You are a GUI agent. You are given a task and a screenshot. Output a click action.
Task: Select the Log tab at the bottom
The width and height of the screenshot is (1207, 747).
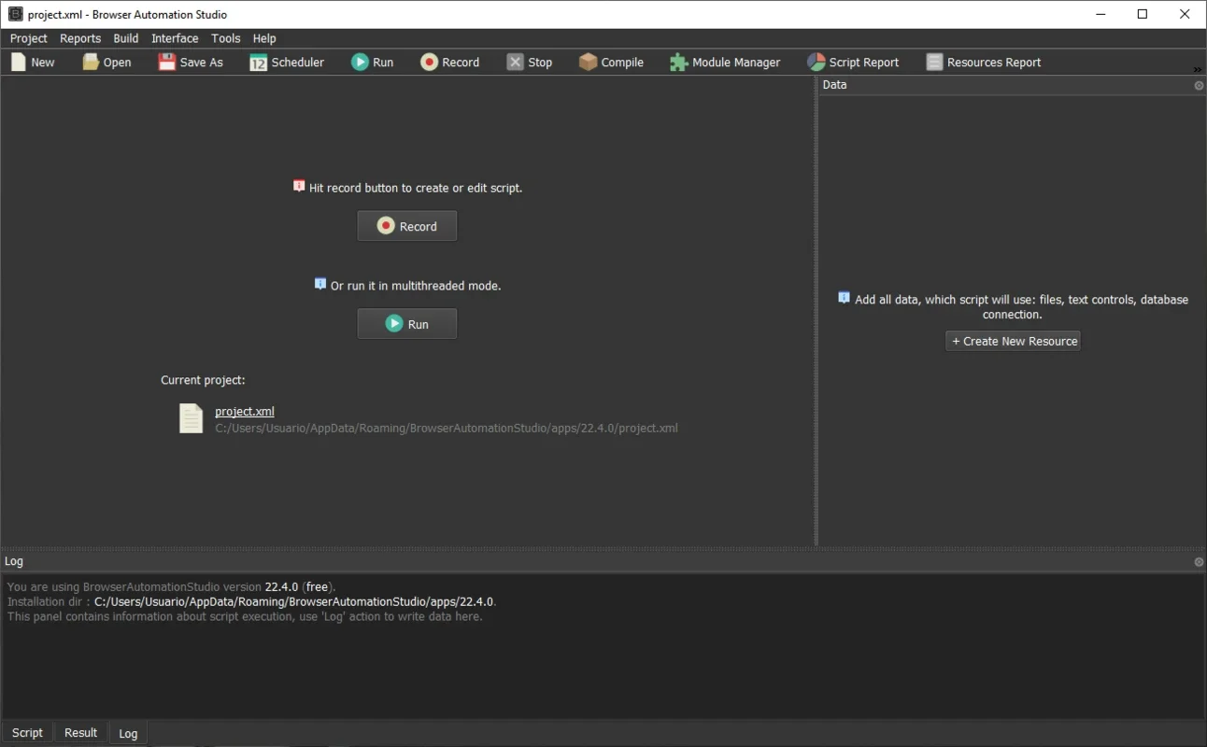(x=128, y=734)
